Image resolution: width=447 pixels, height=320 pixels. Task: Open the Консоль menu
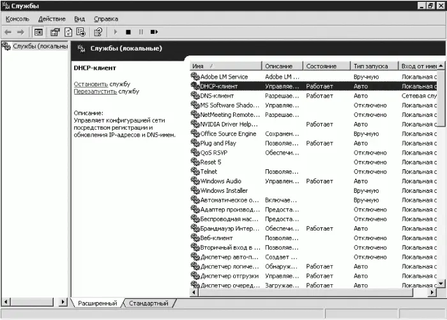coord(17,19)
